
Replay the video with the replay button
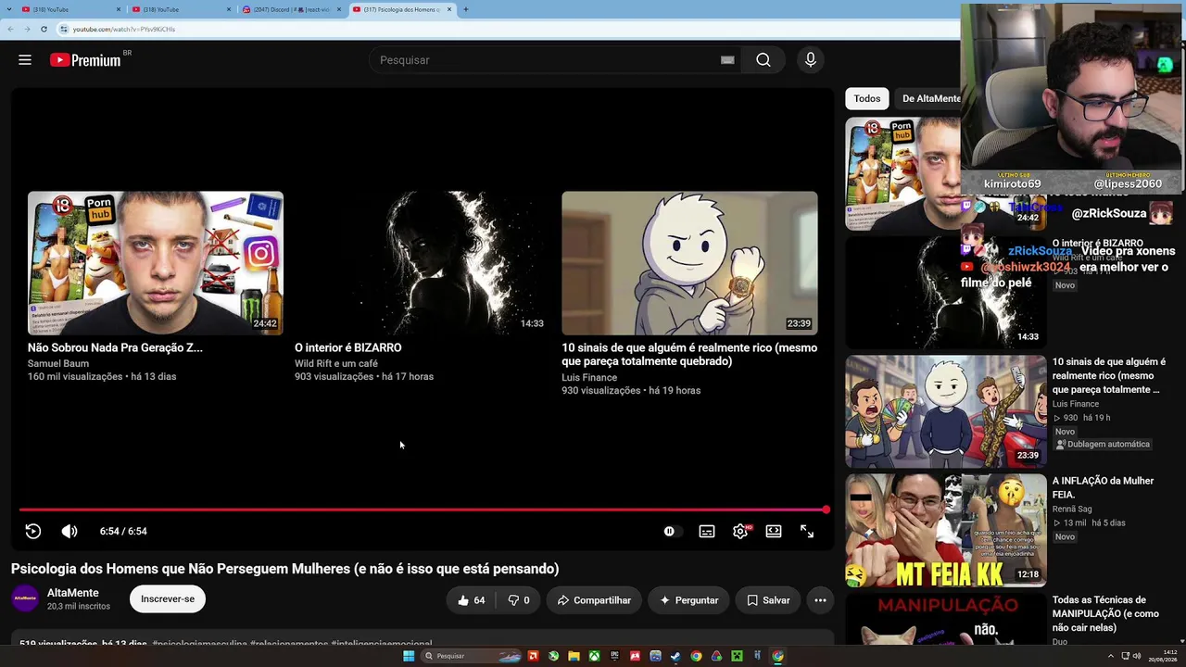33,531
